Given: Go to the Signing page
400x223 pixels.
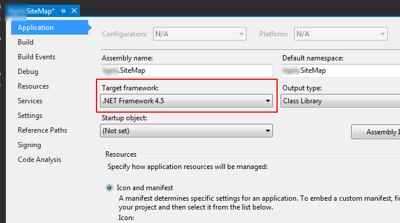Looking at the screenshot, I should (29, 145).
